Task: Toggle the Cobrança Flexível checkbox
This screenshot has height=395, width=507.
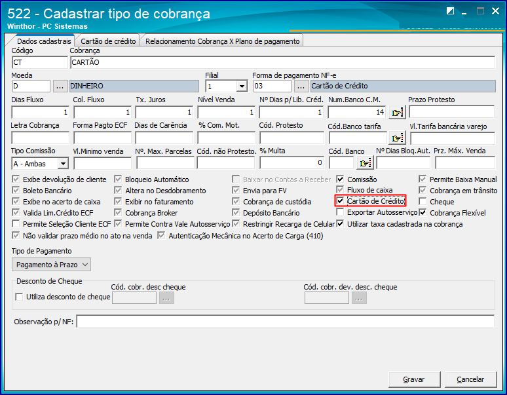Action: coord(423,212)
